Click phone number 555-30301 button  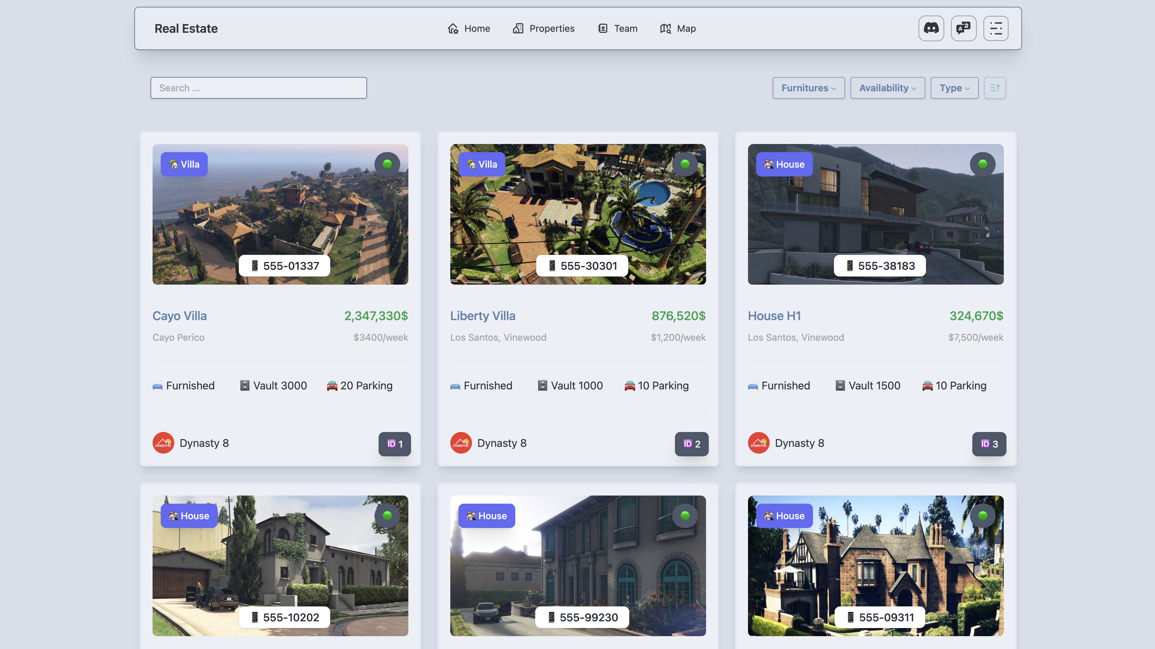[582, 266]
